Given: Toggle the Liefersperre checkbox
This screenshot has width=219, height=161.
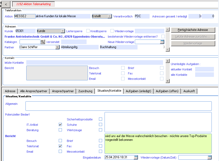Looking at the screenshot, I should (88, 31).
